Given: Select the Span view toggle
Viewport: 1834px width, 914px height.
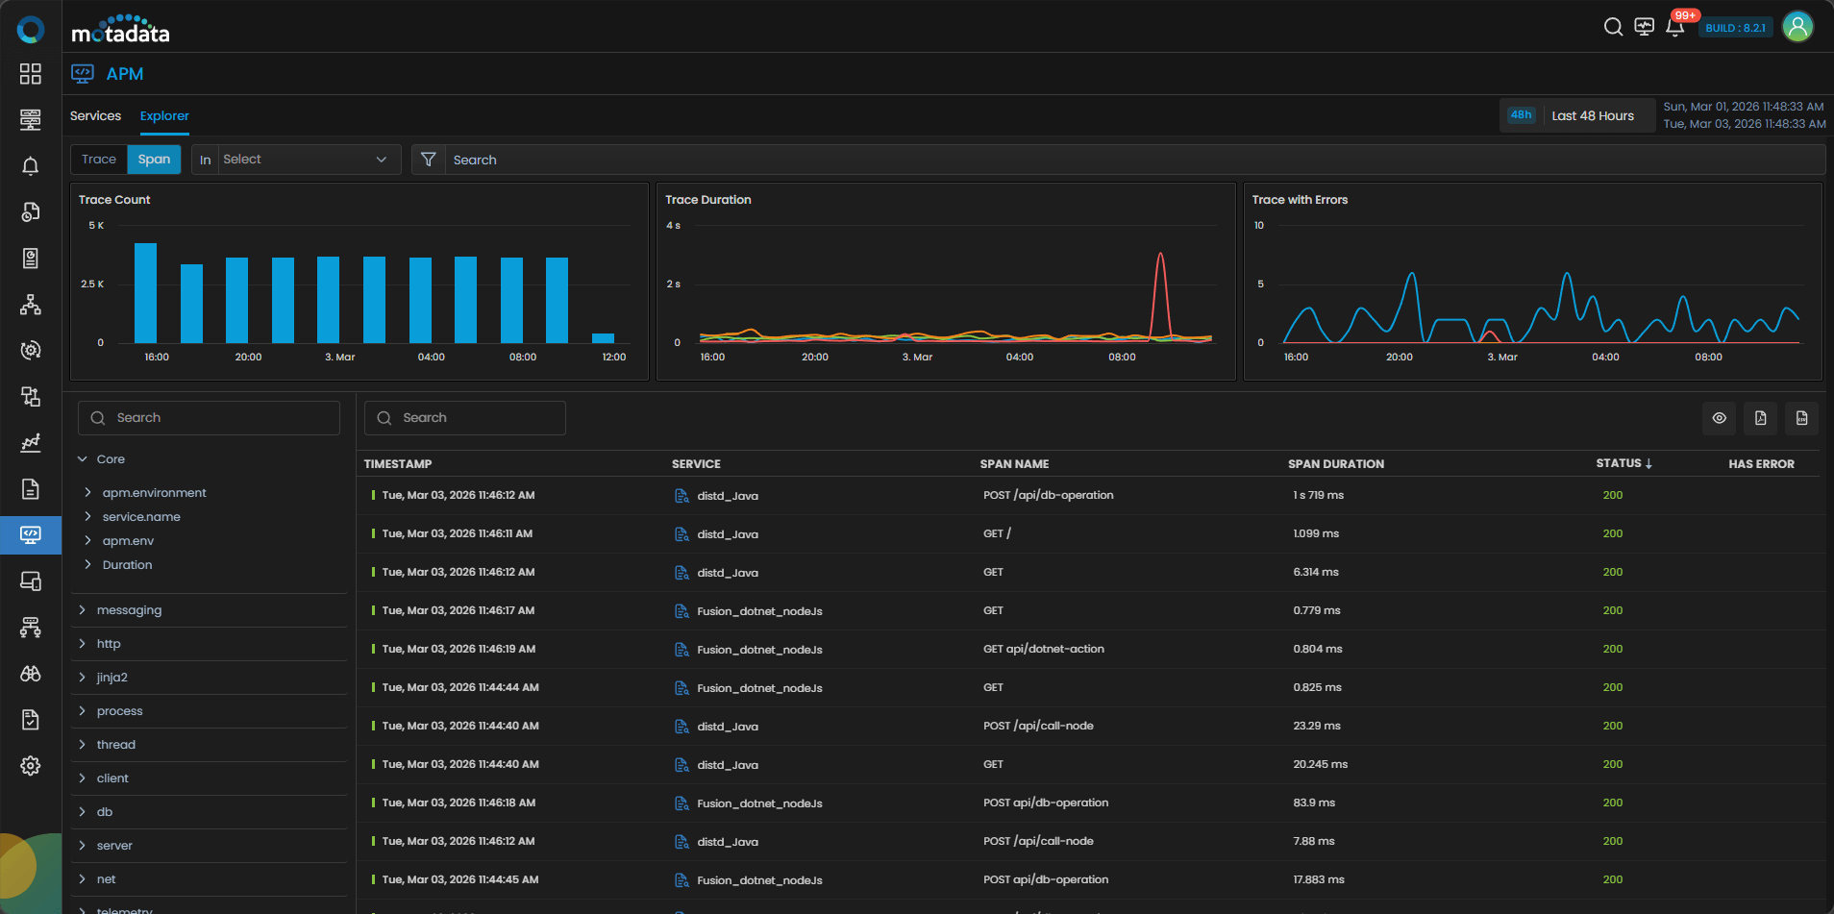Looking at the screenshot, I should pos(154,160).
